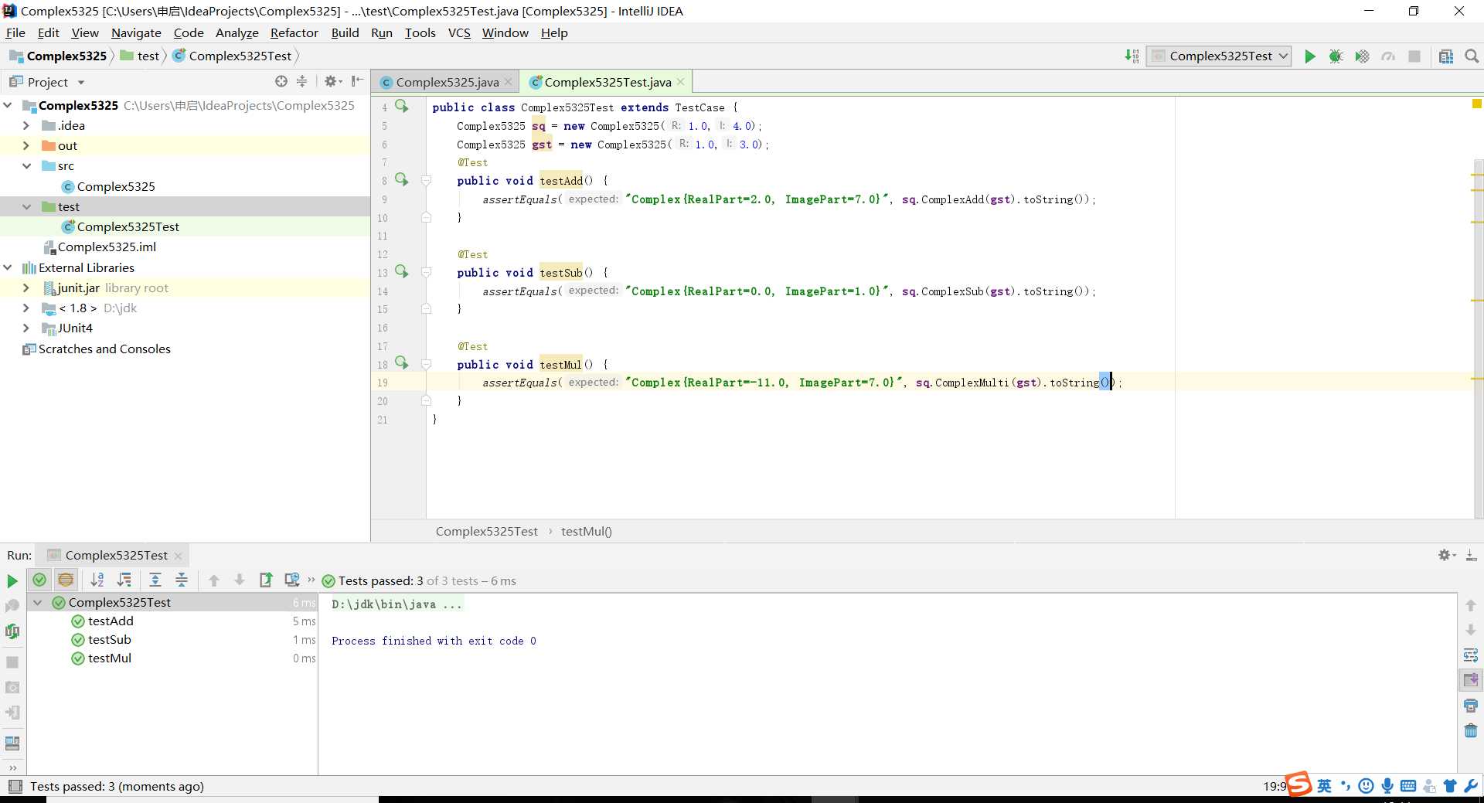Screen dimensions: 1484x803
Task: Click Sogou input method tray icon
Action: point(1298,784)
